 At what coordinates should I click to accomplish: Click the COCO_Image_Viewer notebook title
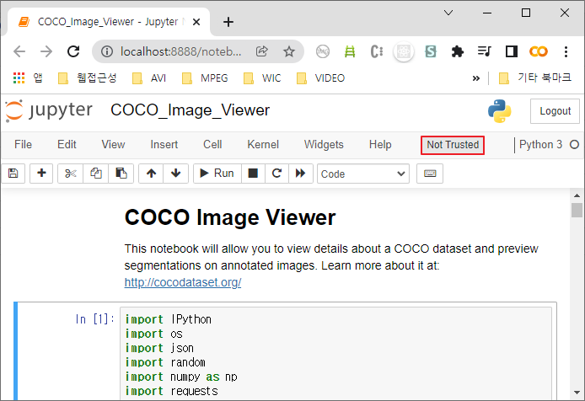point(190,110)
